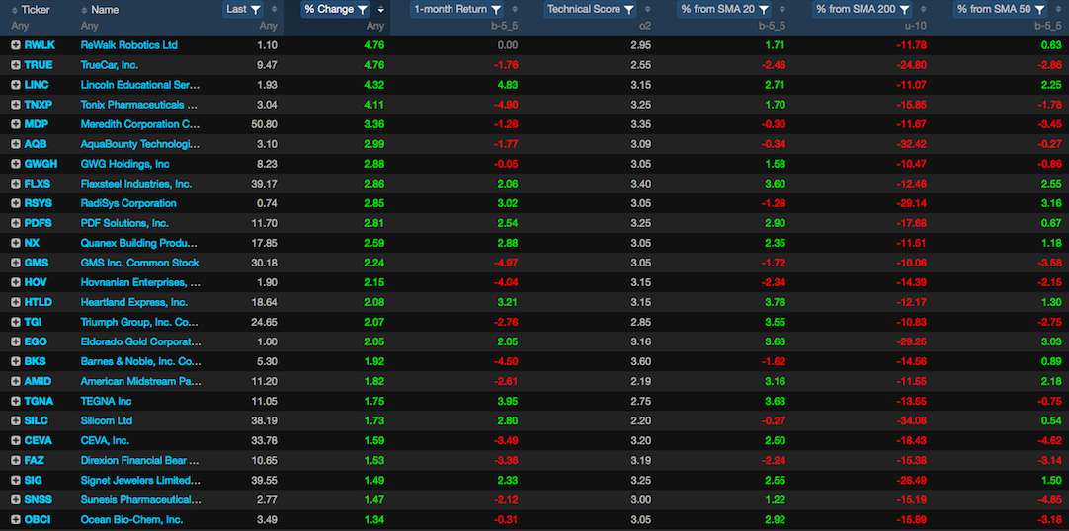The height and width of the screenshot is (531, 1069).
Task: Click the Technical Score filter funnel icon
Action: click(x=628, y=10)
